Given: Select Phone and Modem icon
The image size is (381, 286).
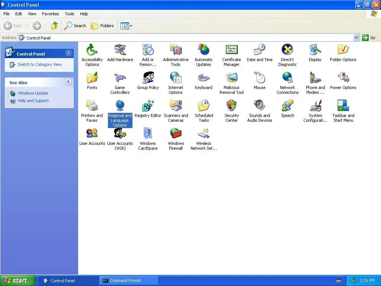Looking at the screenshot, I should pyautogui.click(x=315, y=83).
